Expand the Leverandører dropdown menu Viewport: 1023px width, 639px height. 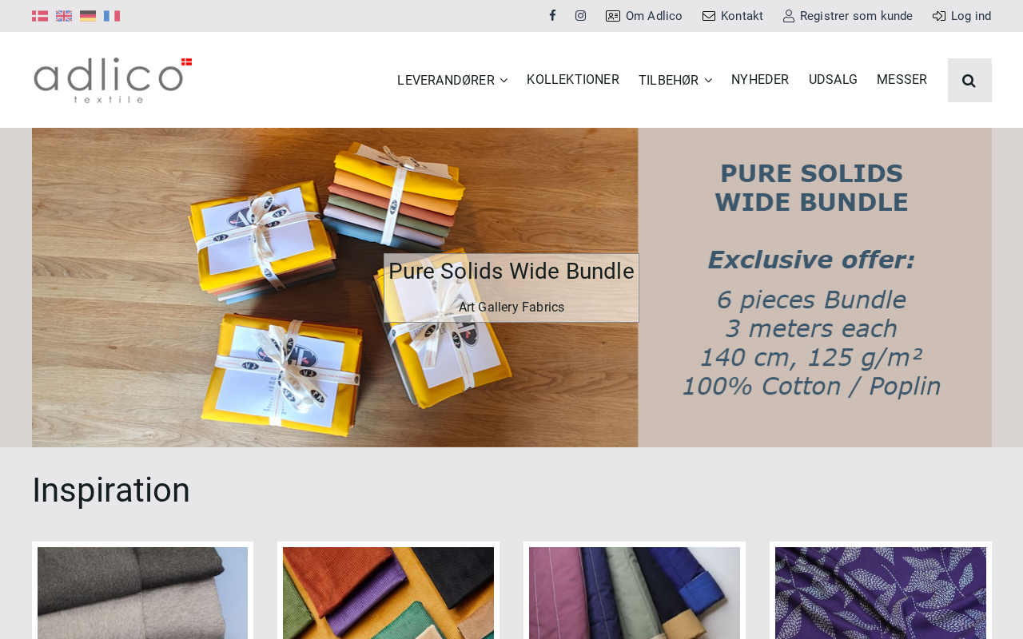[x=452, y=80]
